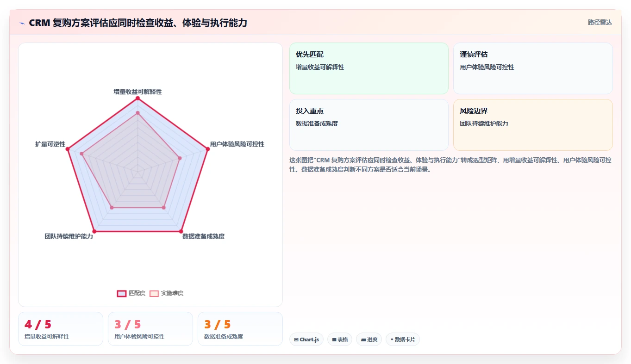Click the pink 3 / 5 用户体验风险可控性 card
The height and width of the screenshot is (364, 631).
pos(150,329)
